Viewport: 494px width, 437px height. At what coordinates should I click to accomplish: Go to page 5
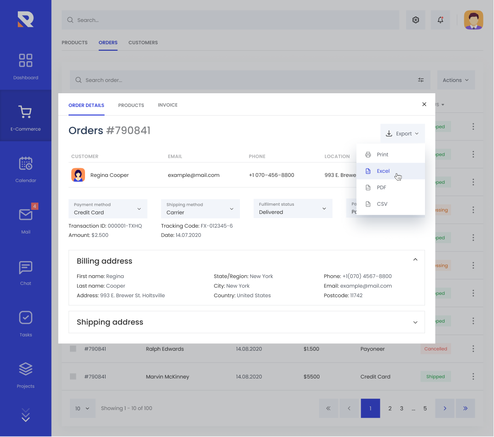tap(425, 408)
